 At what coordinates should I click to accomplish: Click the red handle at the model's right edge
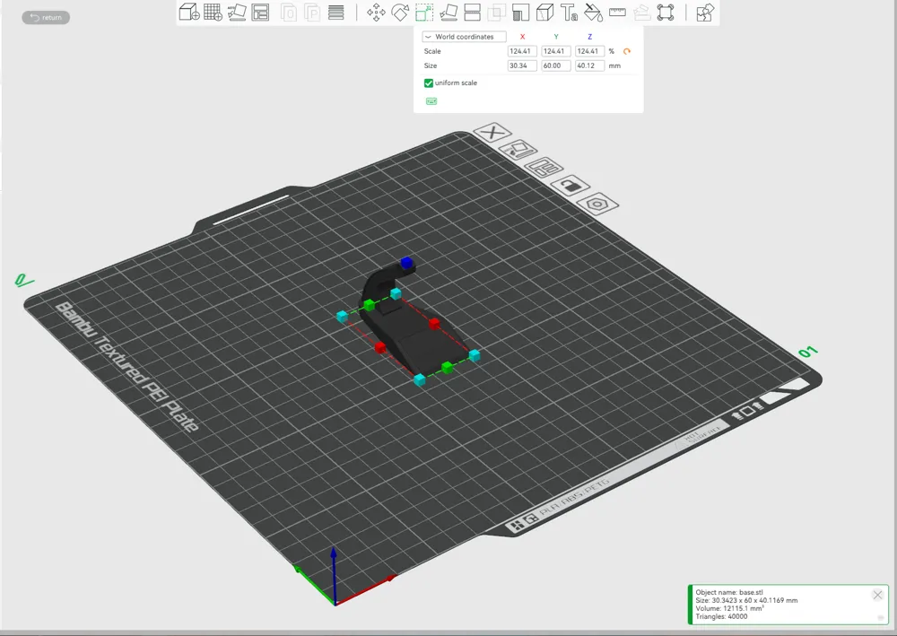click(434, 324)
